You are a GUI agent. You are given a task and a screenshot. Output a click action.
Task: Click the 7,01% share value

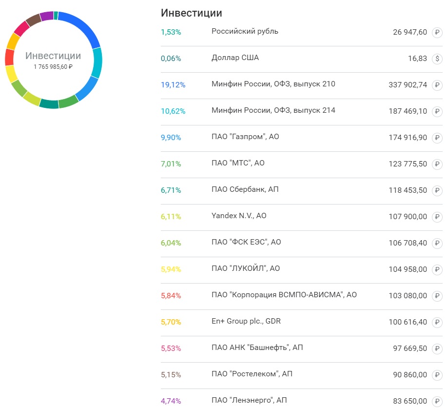[171, 164]
